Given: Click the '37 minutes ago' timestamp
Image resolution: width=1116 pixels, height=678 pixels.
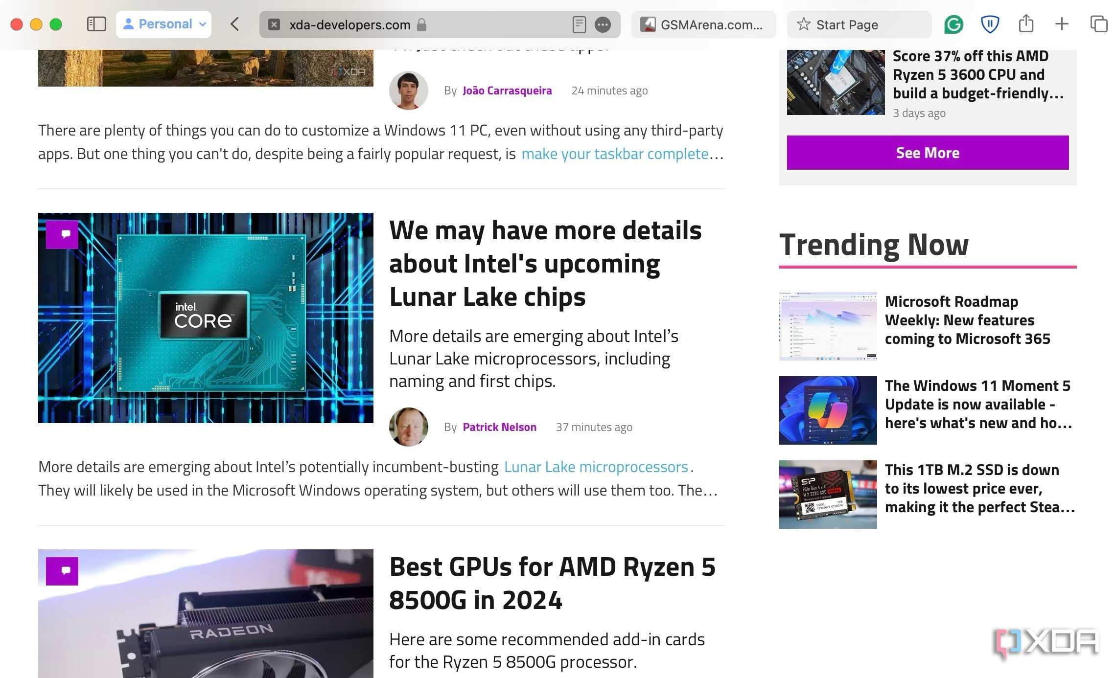Looking at the screenshot, I should [594, 427].
